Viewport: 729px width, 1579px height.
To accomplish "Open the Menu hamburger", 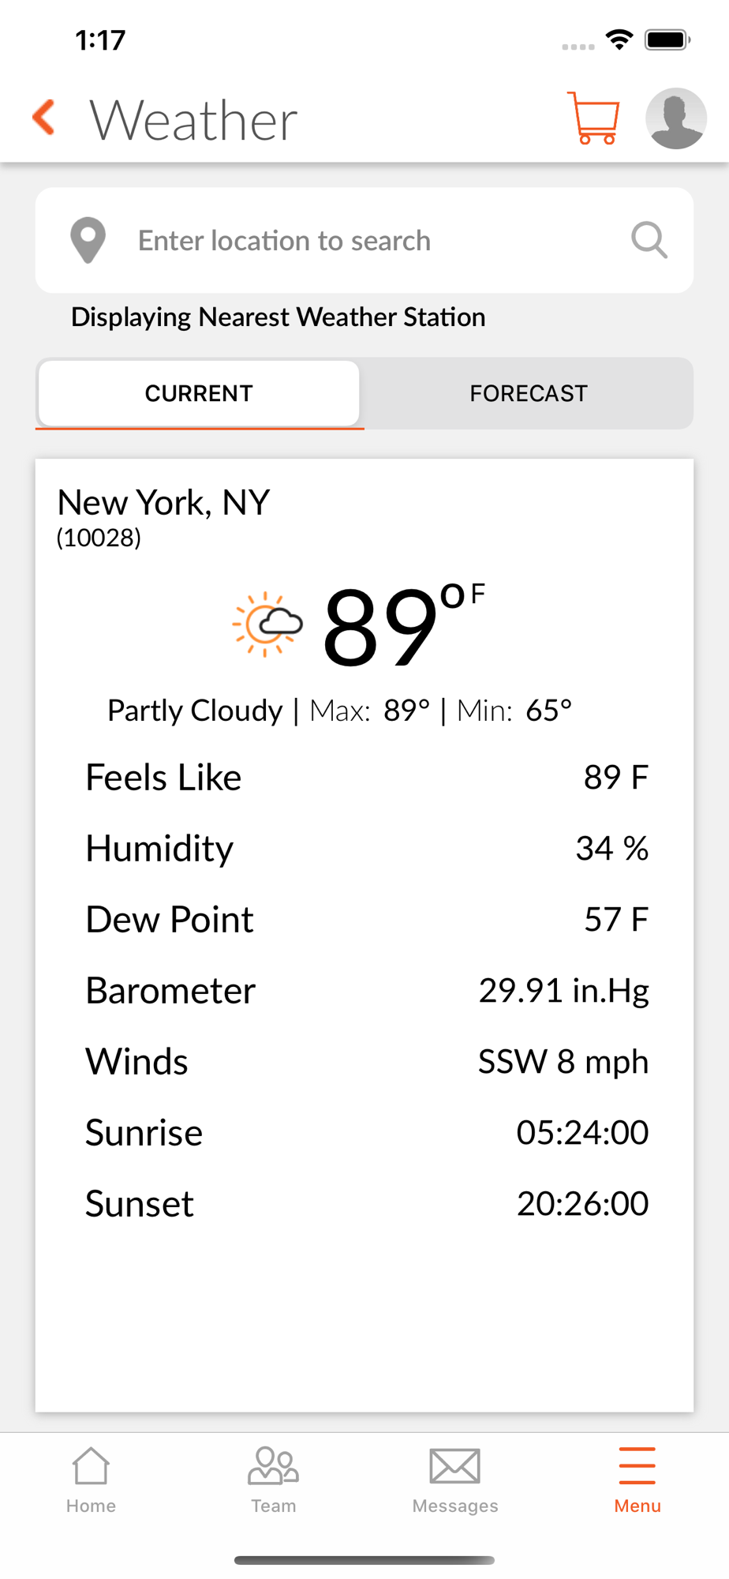I will [637, 1480].
